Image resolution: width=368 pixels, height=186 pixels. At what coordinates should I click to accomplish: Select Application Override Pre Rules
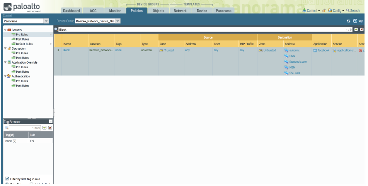click(x=22, y=67)
